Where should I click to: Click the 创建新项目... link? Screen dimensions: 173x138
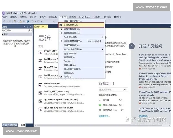coord(104,116)
